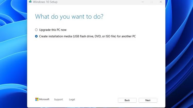This screenshot has height=108, width=193.
Task: Click the empty white area of the dialog
Action: tap(95, 67)
